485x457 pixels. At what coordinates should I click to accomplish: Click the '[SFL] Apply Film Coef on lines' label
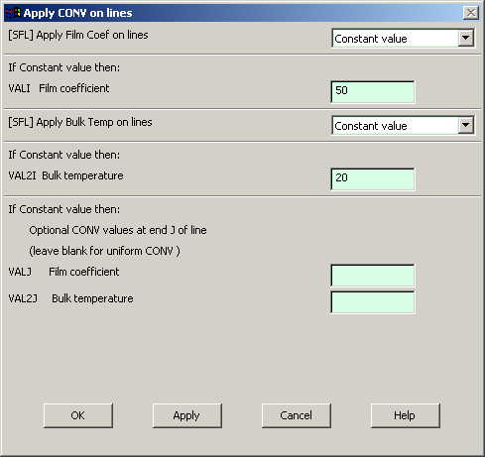tap(78, 35)
